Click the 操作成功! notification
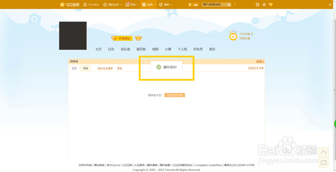Viewport: 336px width, 172px height. [x=167, y=67]
